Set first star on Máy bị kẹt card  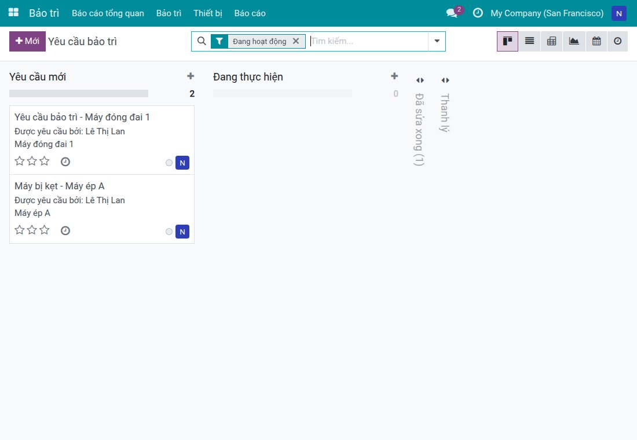tap(20, 230)
